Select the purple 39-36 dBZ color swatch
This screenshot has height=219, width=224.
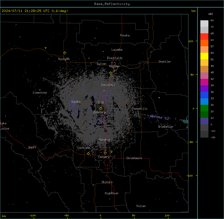[204, 89]
